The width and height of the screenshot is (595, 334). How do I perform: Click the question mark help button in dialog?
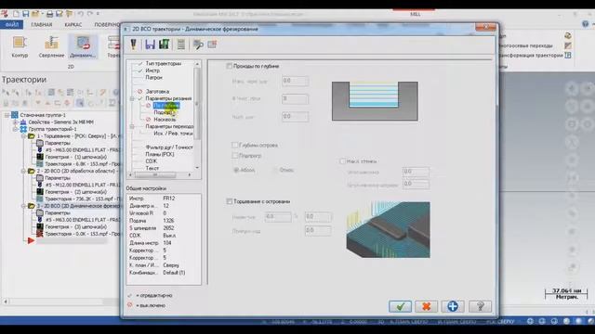tap(480, 306)
